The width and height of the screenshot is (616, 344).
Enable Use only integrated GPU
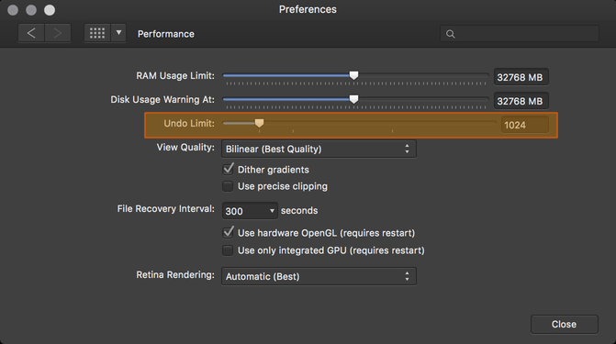[228, 250]
